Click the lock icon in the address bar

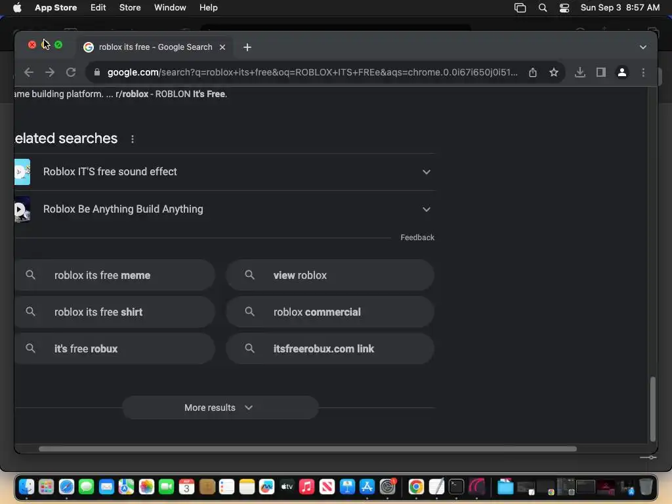point(97,72)
